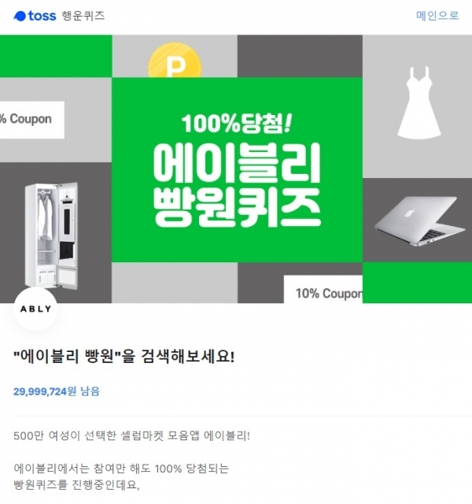472x504 pixels.
Task: Go to 메인으로 link
Action: click(x=437, y=16)
